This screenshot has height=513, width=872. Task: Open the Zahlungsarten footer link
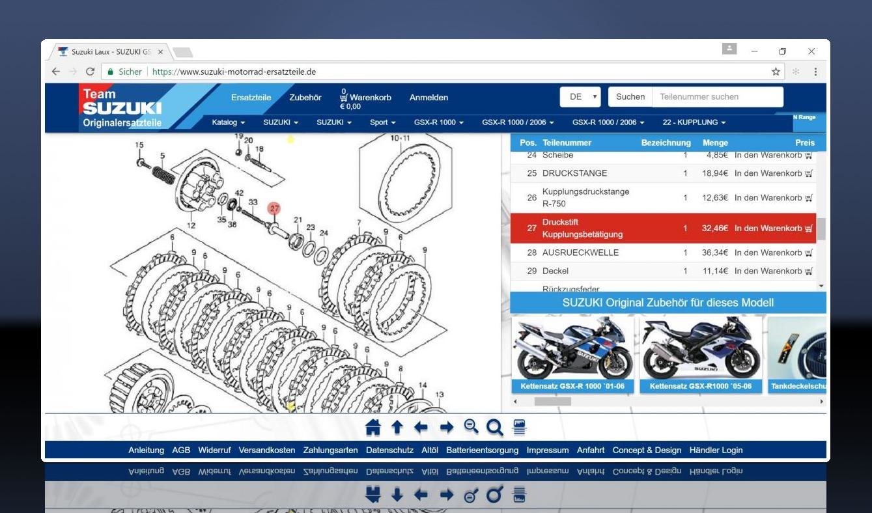[330, 451]
